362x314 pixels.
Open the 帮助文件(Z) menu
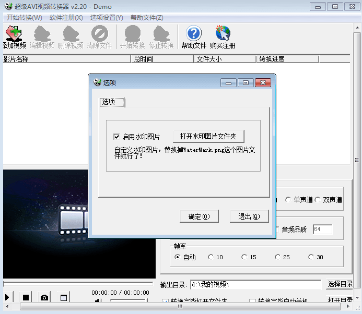[x=147, y=18]
